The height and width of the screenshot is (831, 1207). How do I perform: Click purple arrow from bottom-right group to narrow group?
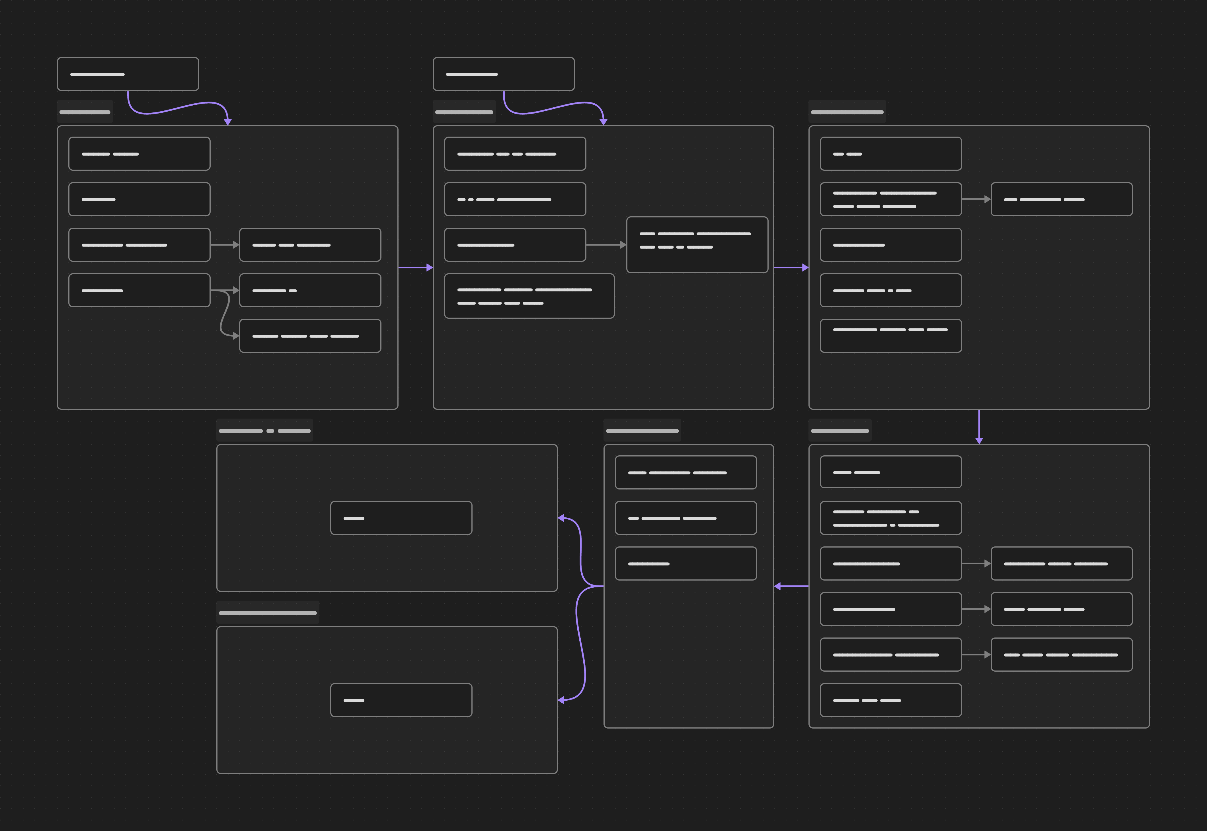[791, 586]
